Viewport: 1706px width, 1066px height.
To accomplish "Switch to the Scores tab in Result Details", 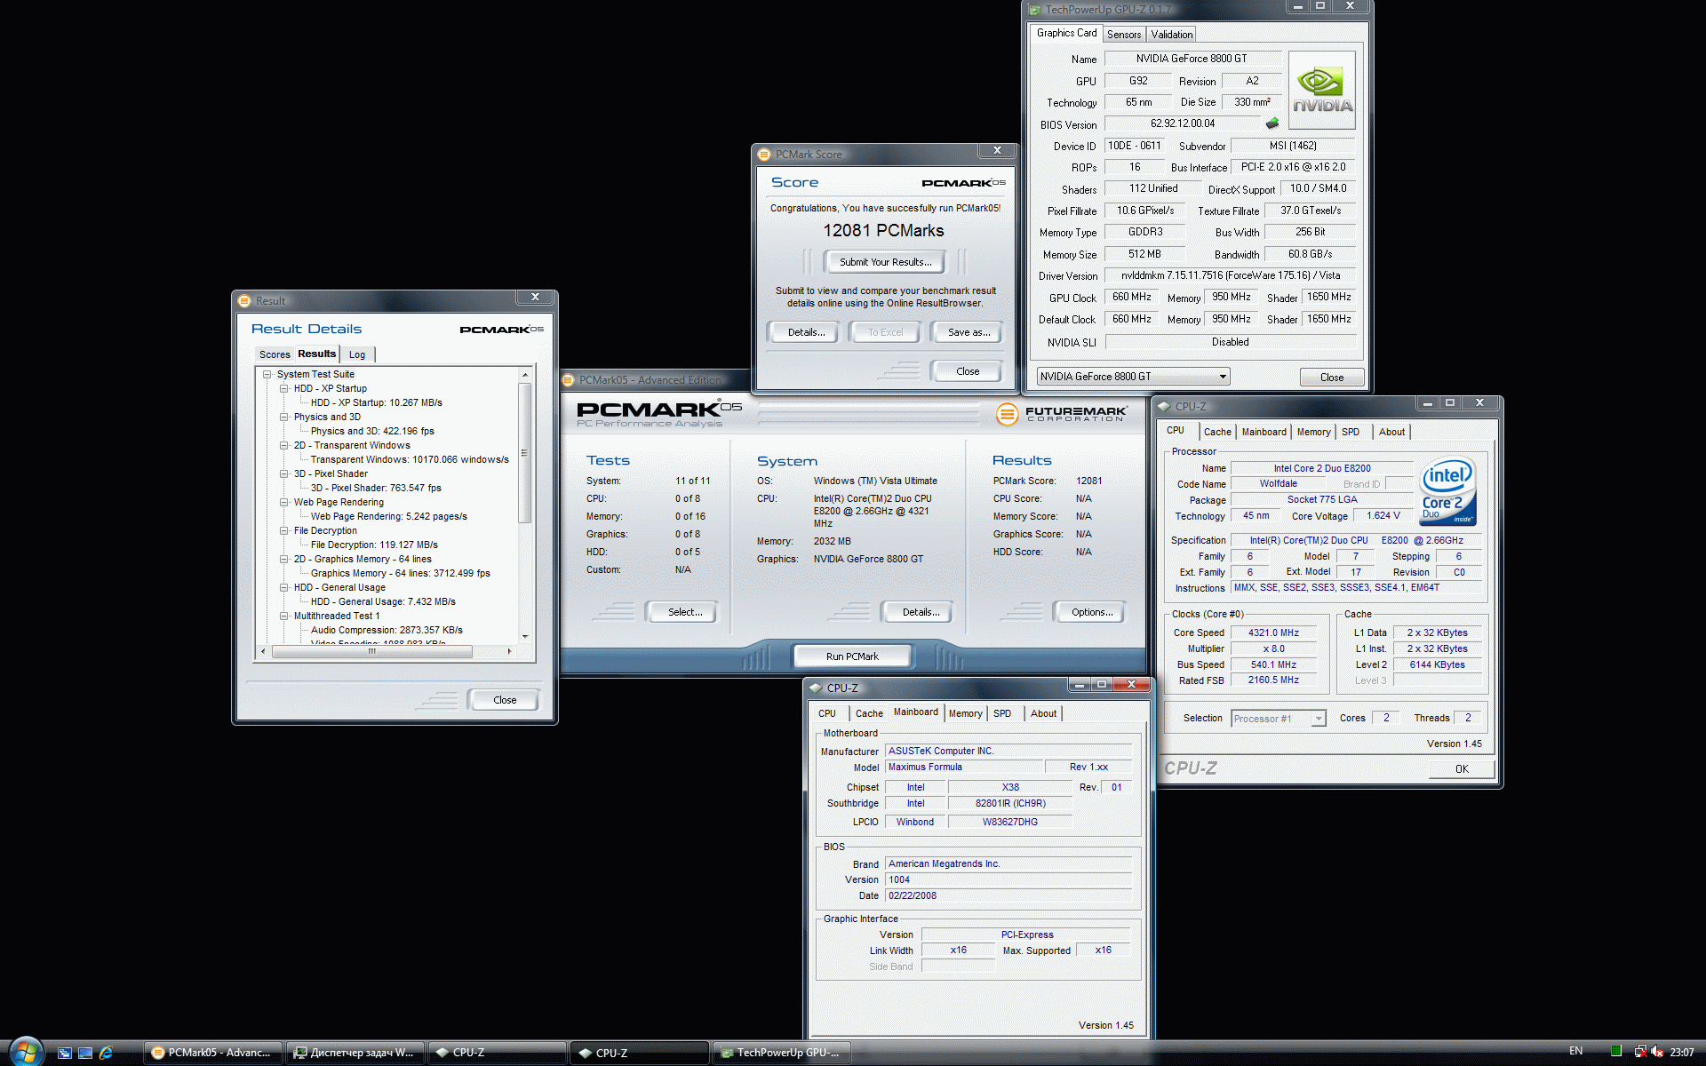I will [x=275, y=354].
